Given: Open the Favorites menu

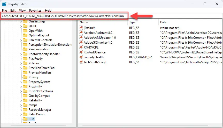Looking at the screenshot, I should [x=35, y=11].
